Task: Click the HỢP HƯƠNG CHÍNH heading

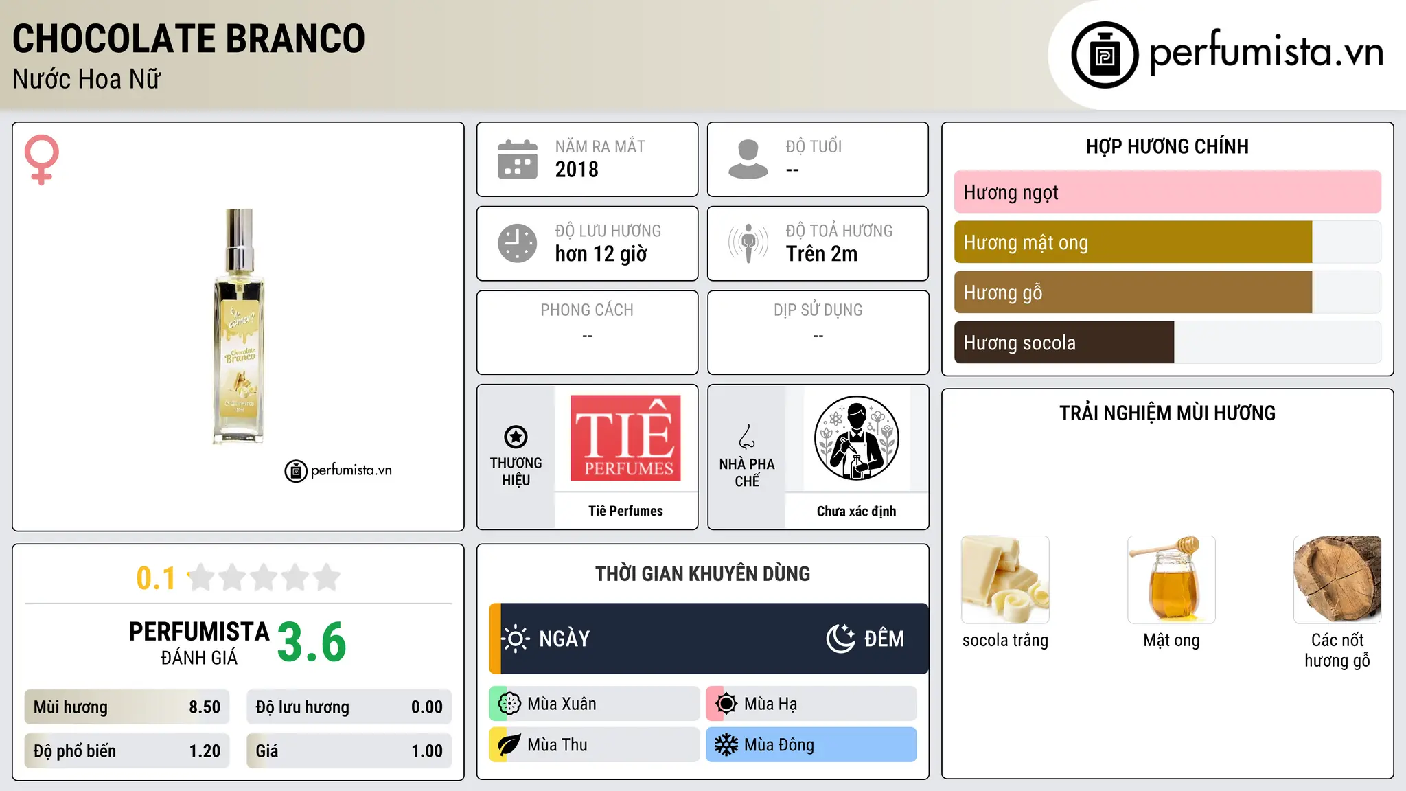Action: pyautogui.click(x=1167, y=146)
